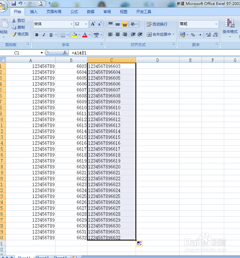Toggle Italic formatting

click(x=44, y=35)
